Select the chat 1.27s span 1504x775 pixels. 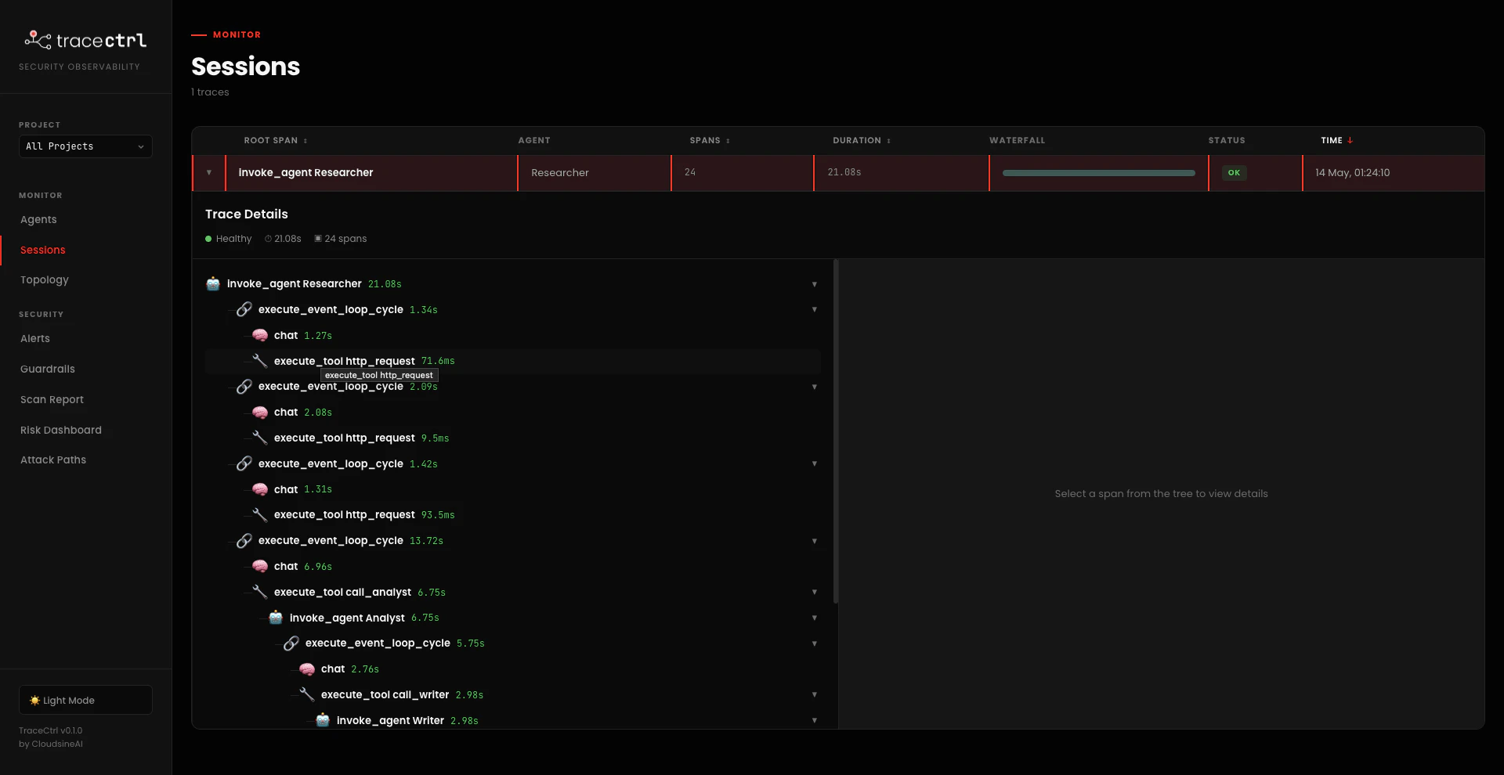coord(513,335)
